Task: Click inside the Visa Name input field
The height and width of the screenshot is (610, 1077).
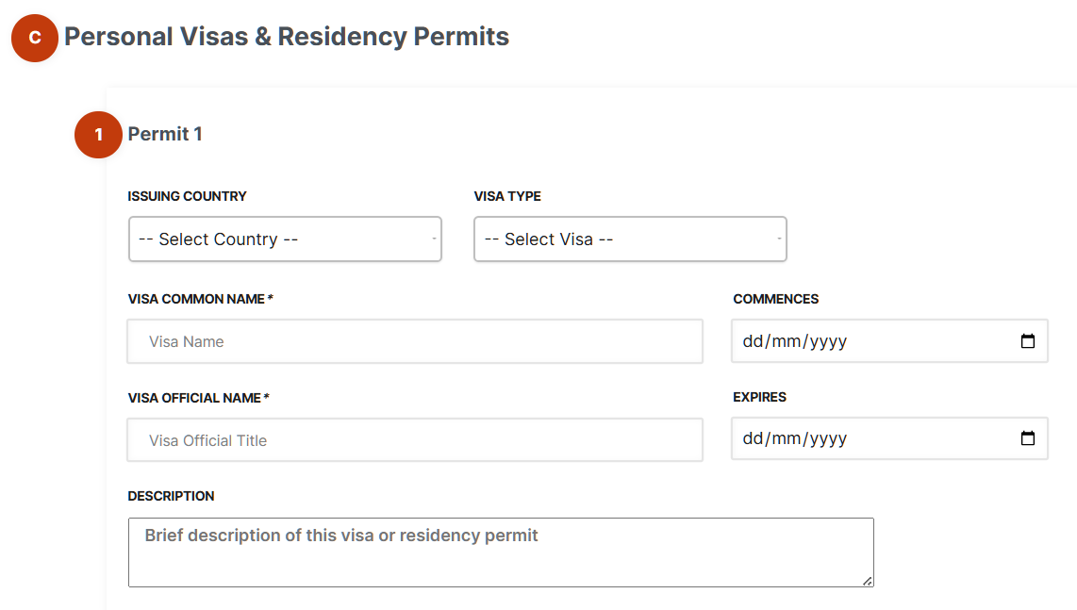Action: [415, 340]
